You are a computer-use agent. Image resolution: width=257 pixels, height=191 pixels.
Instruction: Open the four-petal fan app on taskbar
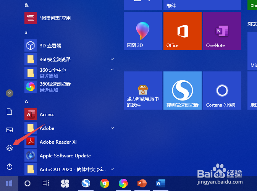pyautogui.click(x=65, y=183)
